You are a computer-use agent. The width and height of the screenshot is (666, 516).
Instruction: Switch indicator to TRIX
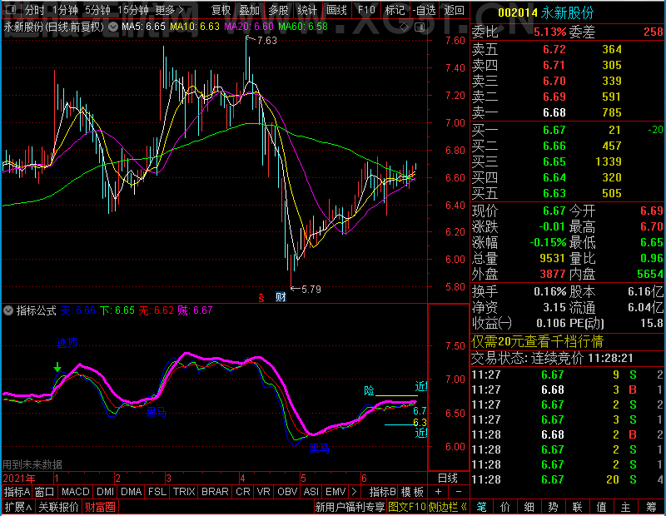tap(184, 492)
